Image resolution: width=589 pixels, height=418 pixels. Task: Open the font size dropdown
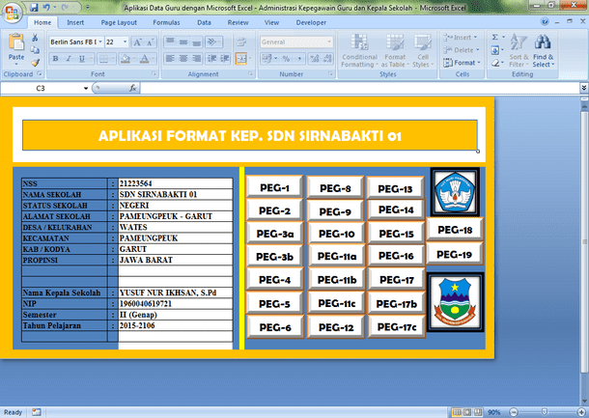126,42
